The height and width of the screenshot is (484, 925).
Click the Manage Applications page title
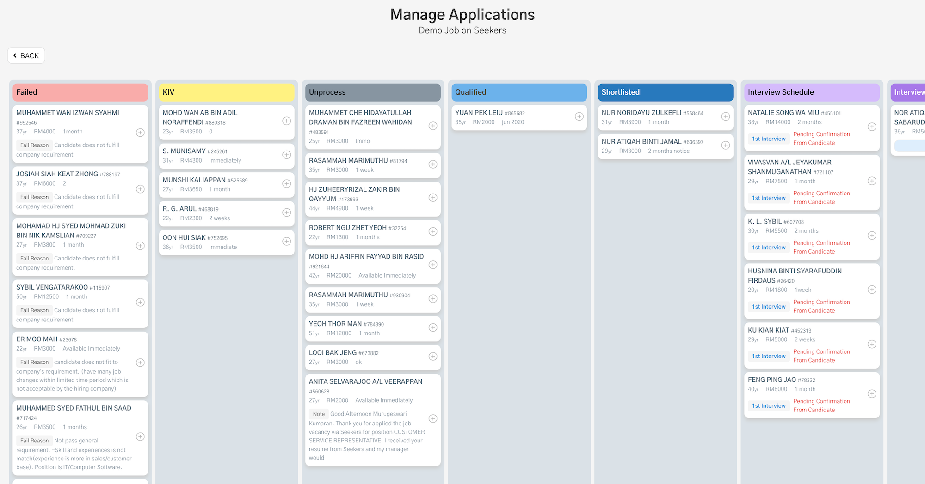tap(462, 14)
